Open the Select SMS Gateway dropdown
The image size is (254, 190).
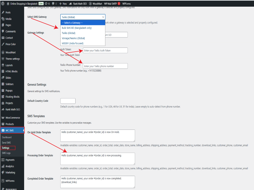[83, 17]
